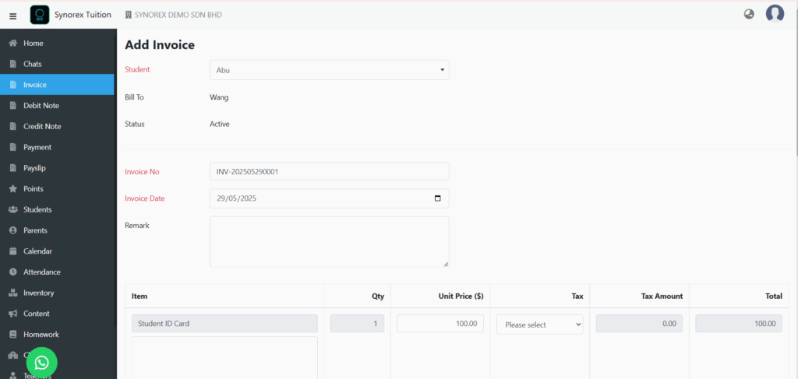Click the Debit Note document icon
This screenshot has height=379, width=798.
(13, 106)
